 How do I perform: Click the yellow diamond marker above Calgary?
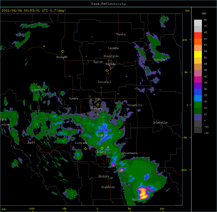(x=102, y=148)
